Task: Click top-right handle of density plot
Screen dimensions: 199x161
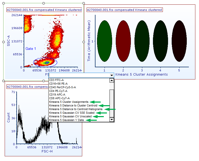Action: 84,3
